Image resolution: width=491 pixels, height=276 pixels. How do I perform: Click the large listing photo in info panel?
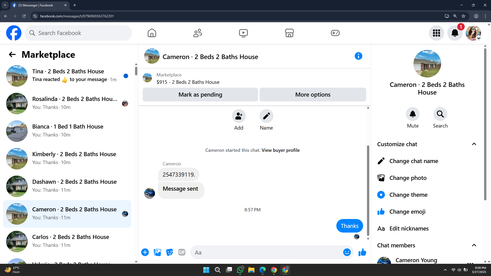pos(427,64)
